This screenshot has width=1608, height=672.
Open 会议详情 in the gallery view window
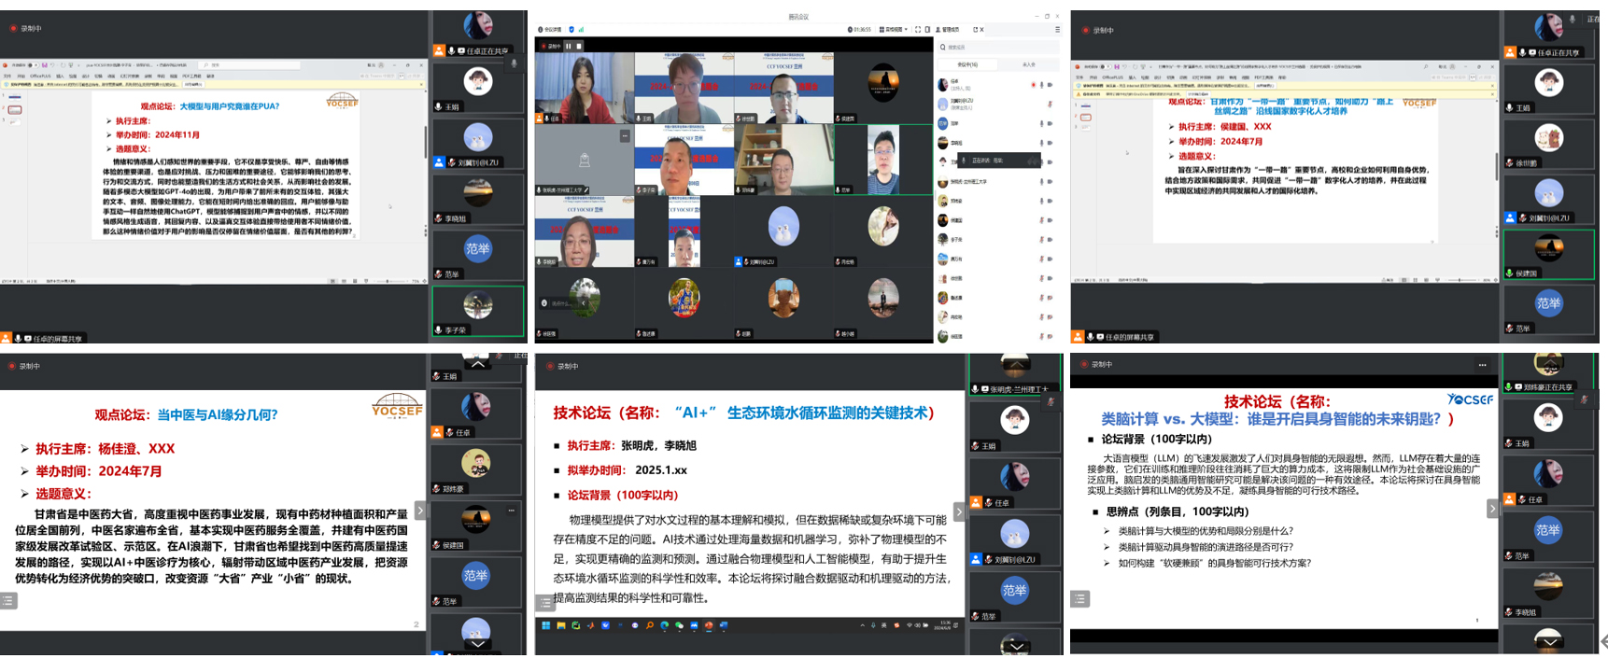point(551,30)
